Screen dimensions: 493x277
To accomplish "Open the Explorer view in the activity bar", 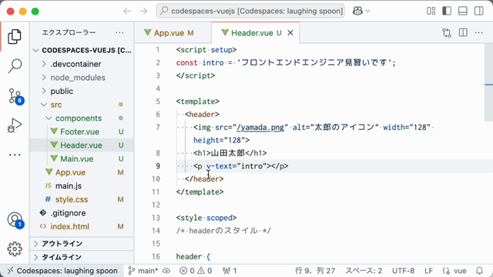I will (15, 37).
